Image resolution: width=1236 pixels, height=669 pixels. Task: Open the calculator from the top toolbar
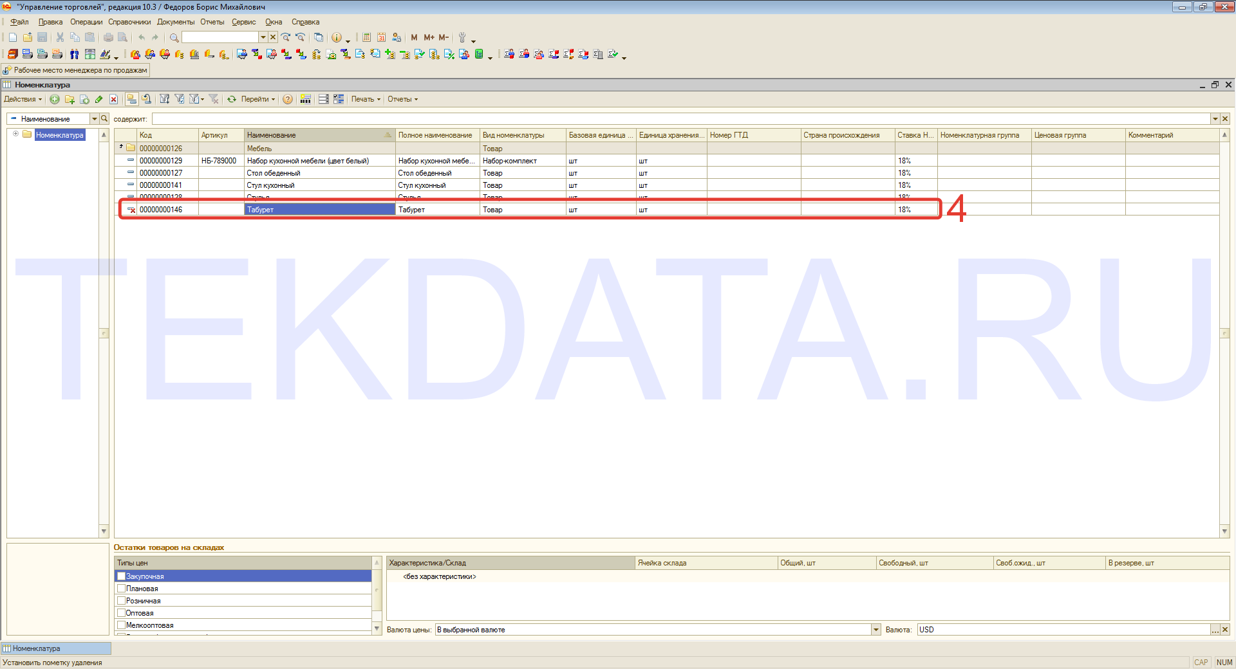click(366, 37)
